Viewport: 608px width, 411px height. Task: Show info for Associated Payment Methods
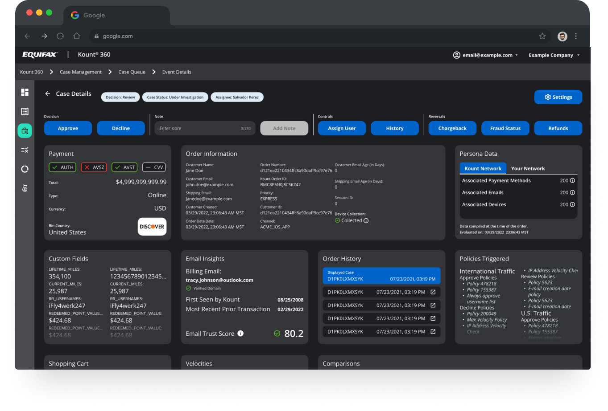click(572, 181)
